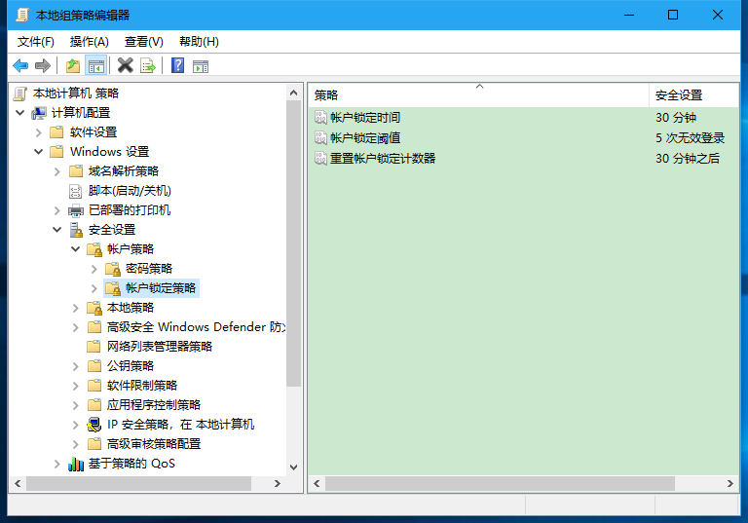The height and width of the screenshot is (523, 748).
Task: Click the 已部署的打印机 printer icon
Action: [75, 210]
